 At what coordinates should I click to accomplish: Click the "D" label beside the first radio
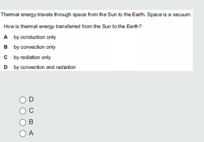click(x=31, y=100)
